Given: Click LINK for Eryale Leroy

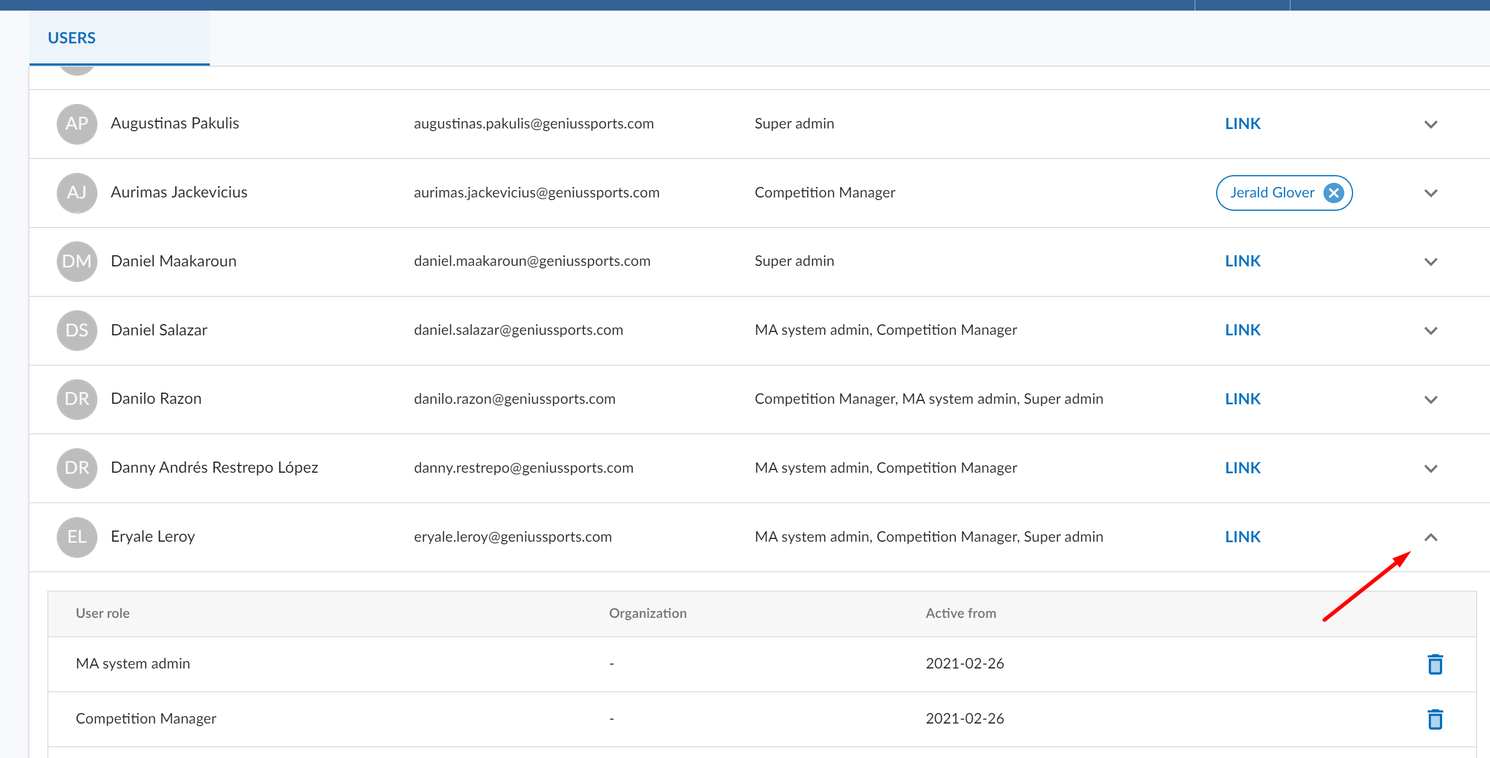Looking at the screenshot, I should tap(1242, 537).
